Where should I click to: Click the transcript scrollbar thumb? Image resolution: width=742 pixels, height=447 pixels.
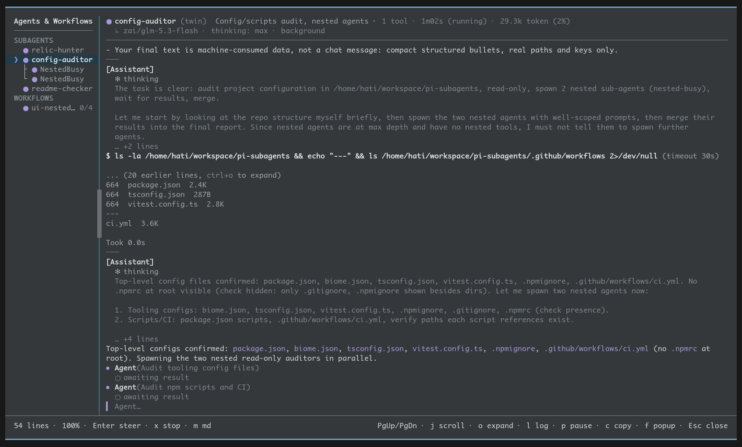[x=99, y=214]
